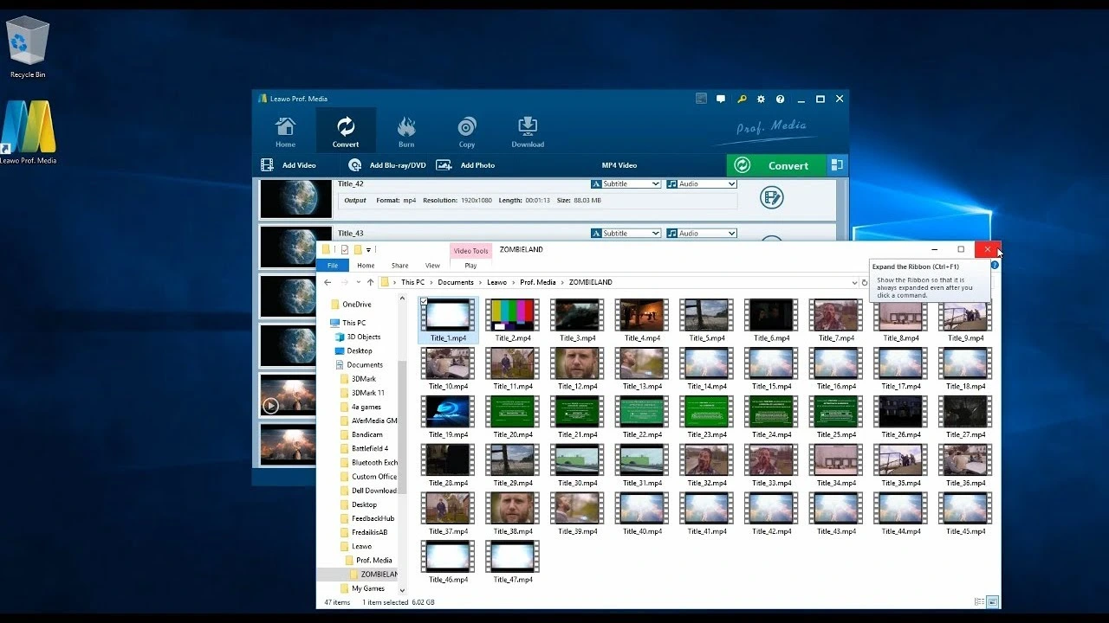Click the key registration icon in Leawo
Image resolution: width=1109 pixels, height=623 pixels.
click(x=742, y=100)
